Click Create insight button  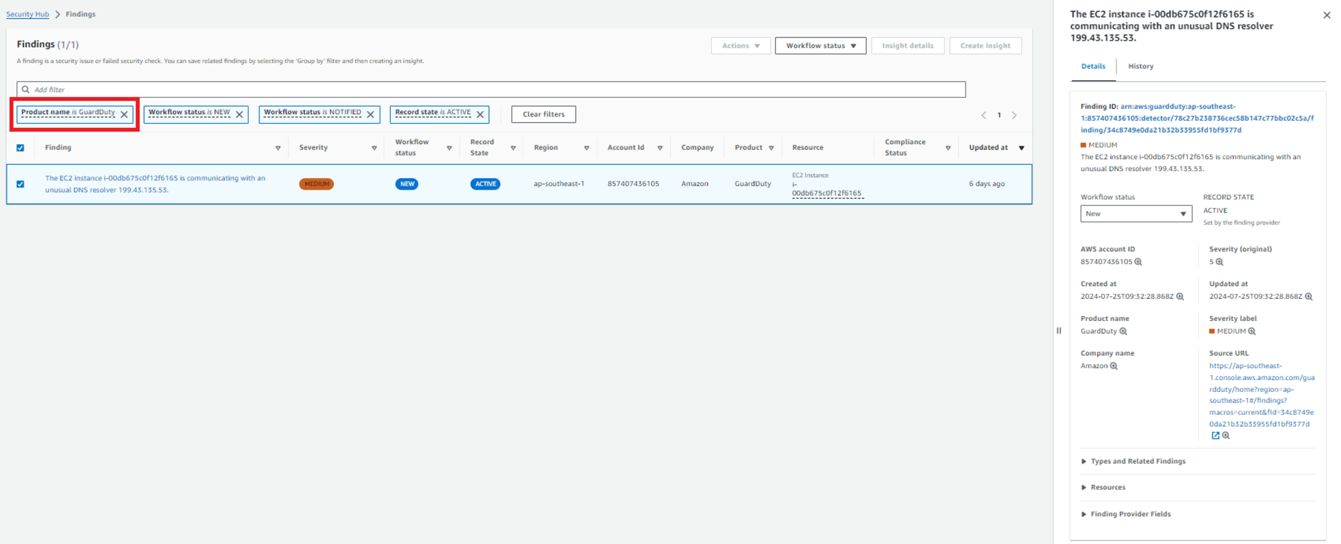tap(985, 46)
